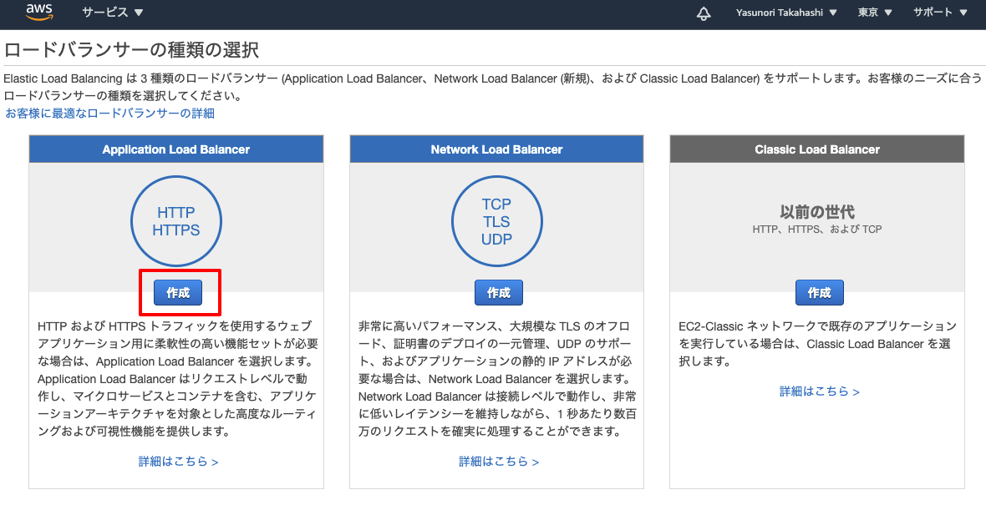Screen dimensions: 986x510
Task: Open the notifications bell icon
Action: pos(704,13)
